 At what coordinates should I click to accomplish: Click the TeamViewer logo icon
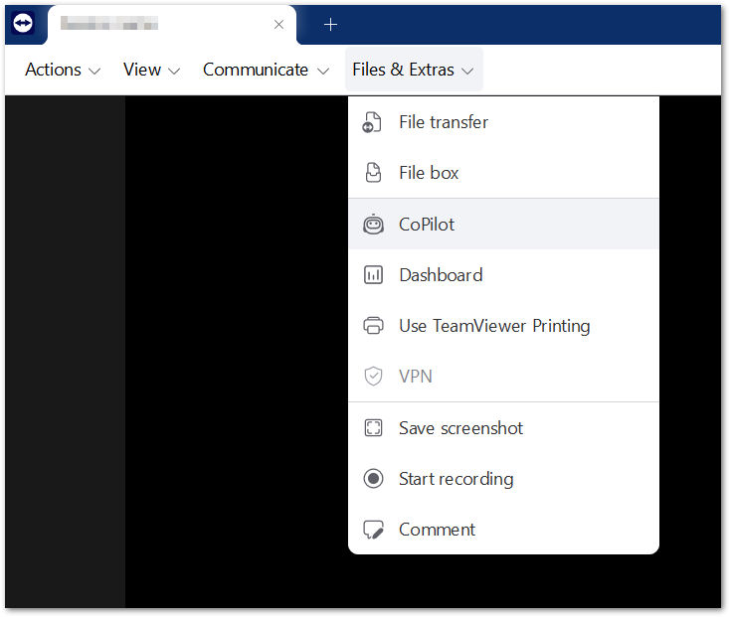(23, 23)
